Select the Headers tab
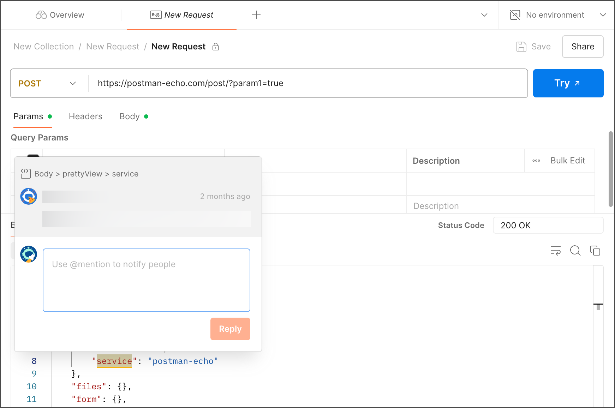 [x=85, y=116]
